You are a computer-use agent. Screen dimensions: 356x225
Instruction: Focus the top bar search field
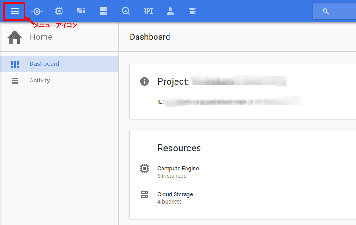334,11
